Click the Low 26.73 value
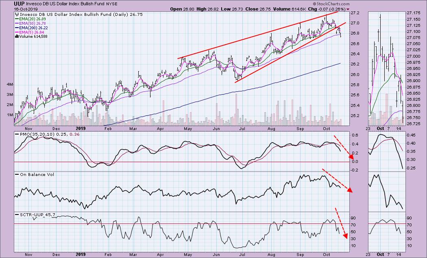The width and height of the screenshot is (427, 258). click(231, 9)
